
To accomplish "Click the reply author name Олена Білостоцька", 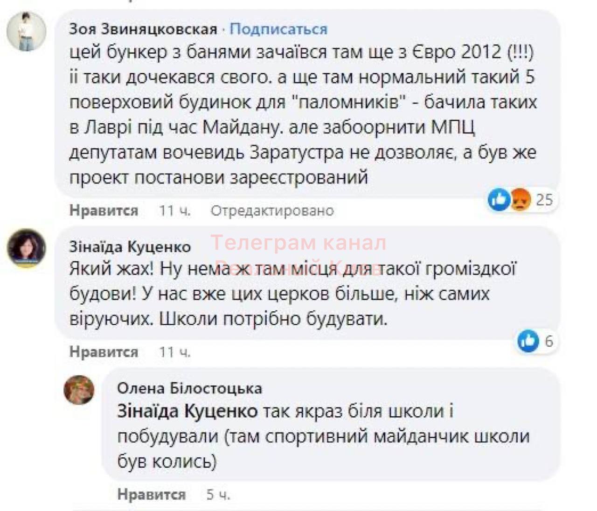I will [x=189, y=388].
